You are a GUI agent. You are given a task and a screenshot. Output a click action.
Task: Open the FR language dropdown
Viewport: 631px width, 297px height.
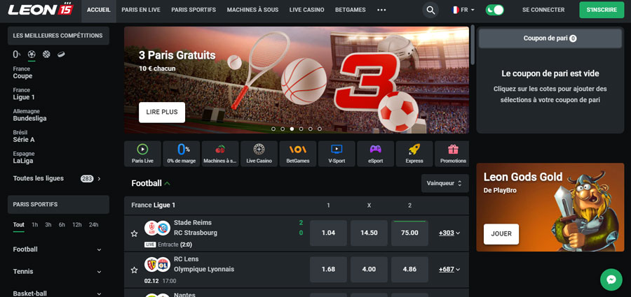tap(463, 10)
